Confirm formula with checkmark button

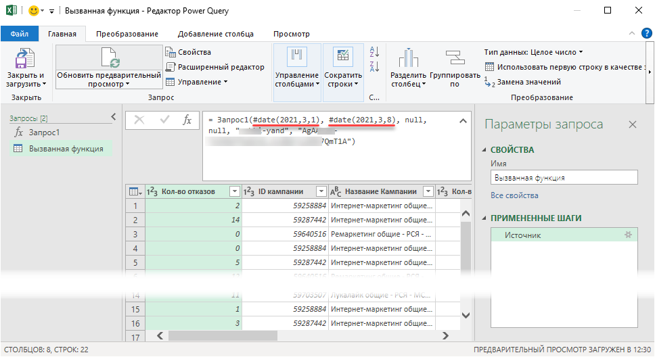click(x=164, y=120)
